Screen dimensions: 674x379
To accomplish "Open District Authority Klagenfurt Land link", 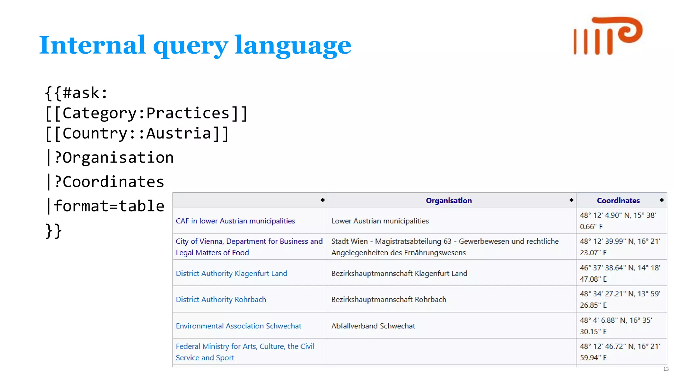I will click(231, 273).
